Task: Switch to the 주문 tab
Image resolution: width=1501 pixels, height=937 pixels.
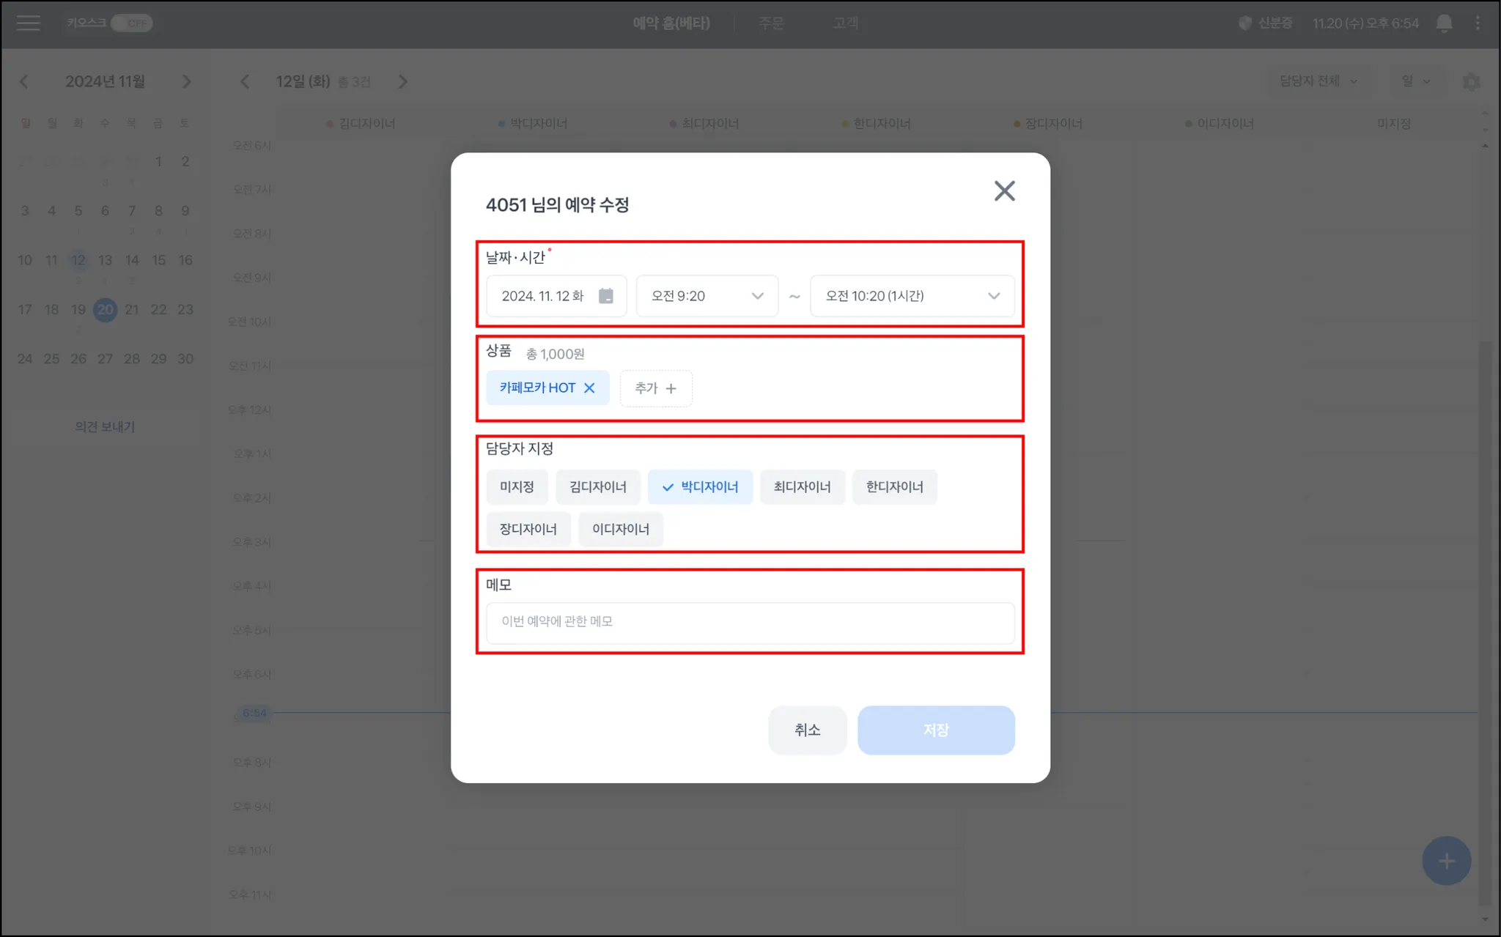Action: [x=770, y=23]
